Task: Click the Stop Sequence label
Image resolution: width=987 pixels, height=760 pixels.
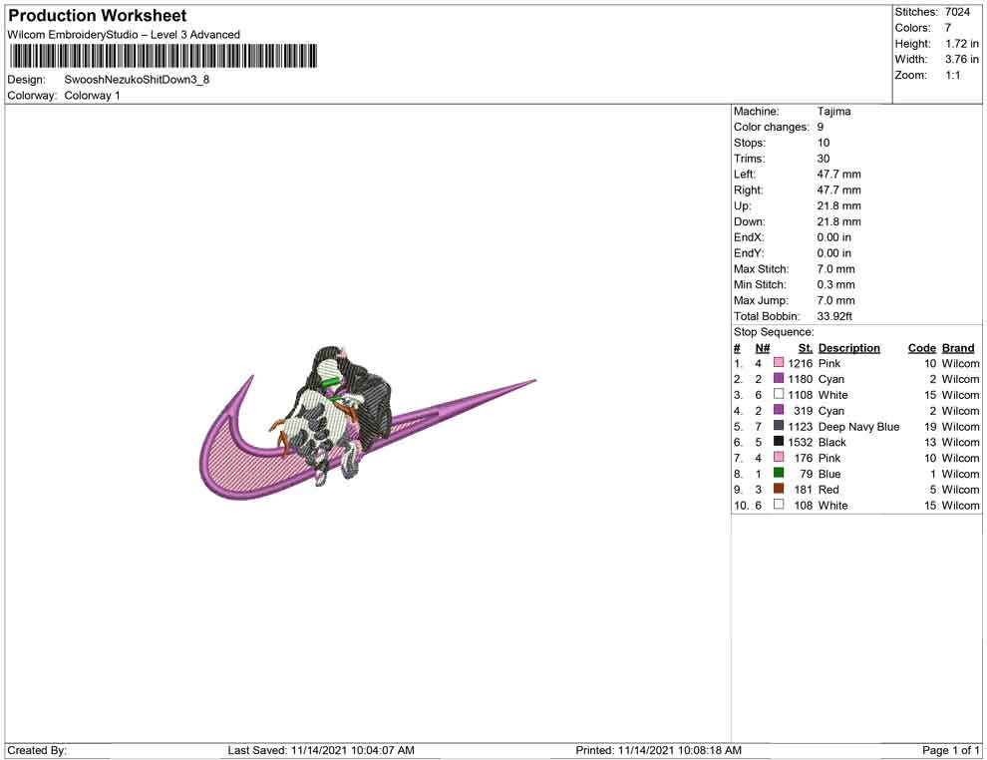Action: coord(774,332)
